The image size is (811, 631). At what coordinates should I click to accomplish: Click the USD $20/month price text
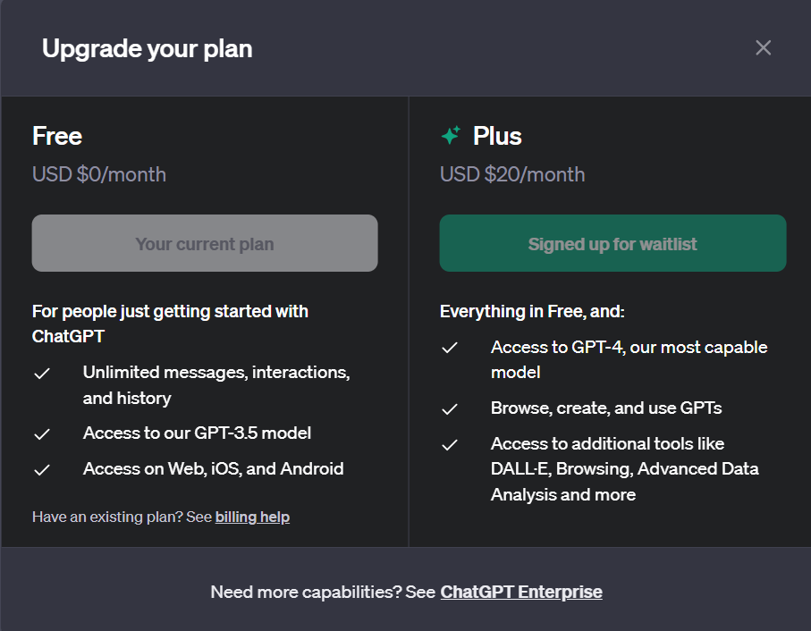512,174
